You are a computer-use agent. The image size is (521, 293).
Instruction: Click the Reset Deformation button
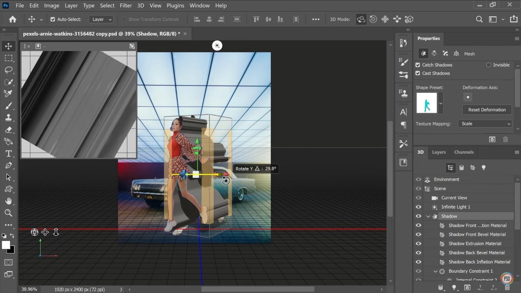(487, 109)
